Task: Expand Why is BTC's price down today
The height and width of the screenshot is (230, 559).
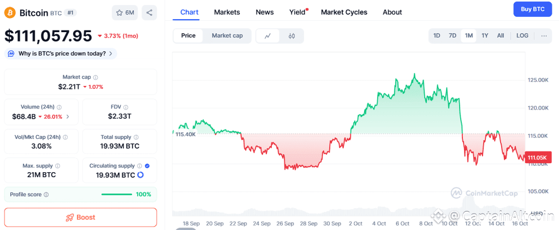Action: [61, 53]
